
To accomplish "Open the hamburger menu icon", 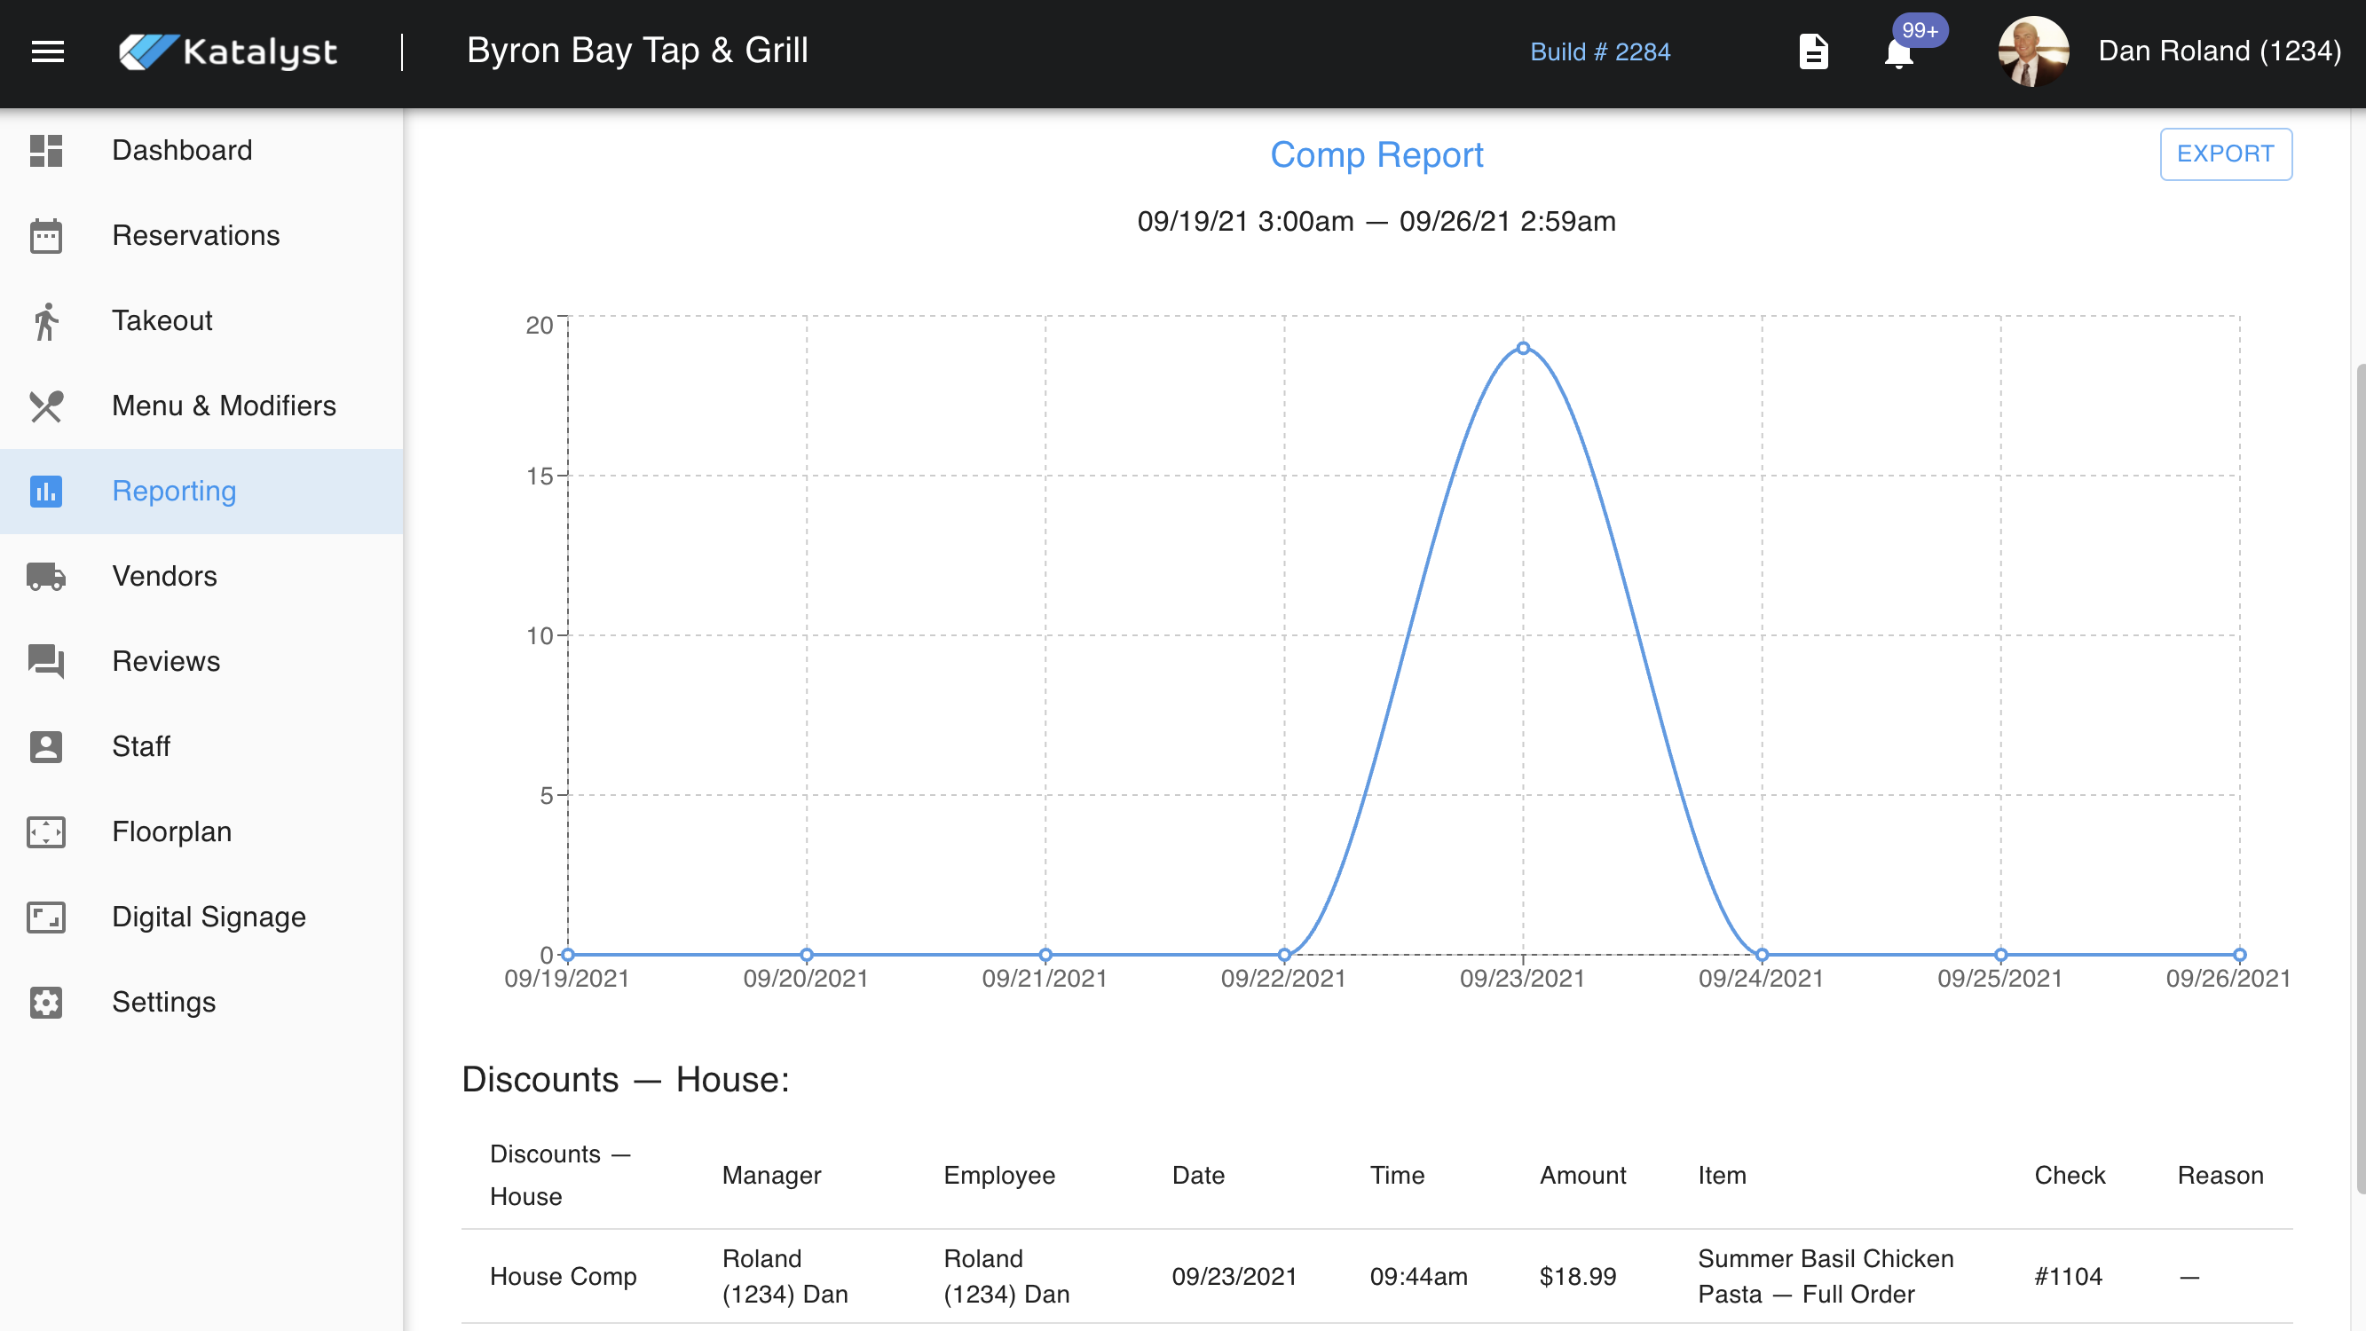I will (x=48, y=51).
